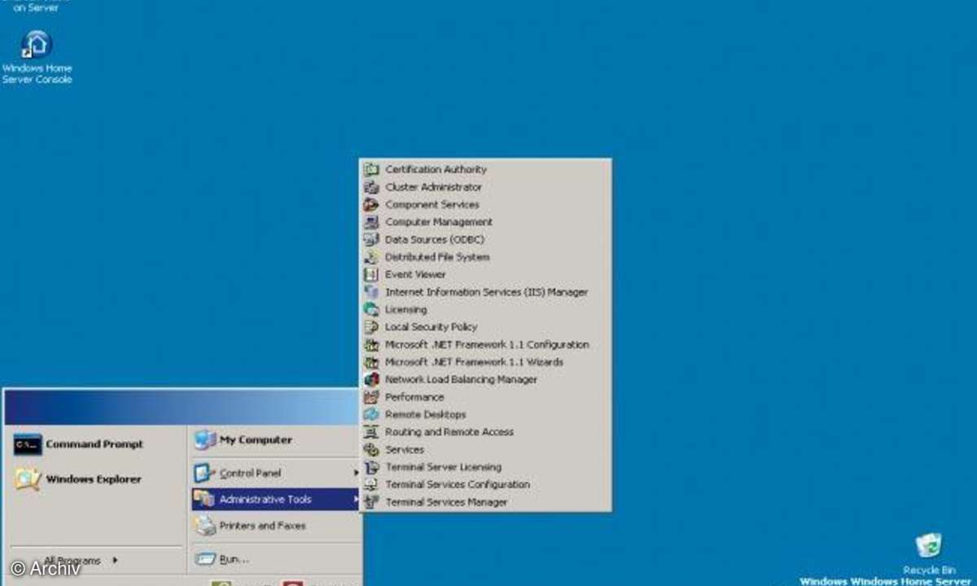Expand the All Programs arrow
977x586 pixels.
point(115,560)
